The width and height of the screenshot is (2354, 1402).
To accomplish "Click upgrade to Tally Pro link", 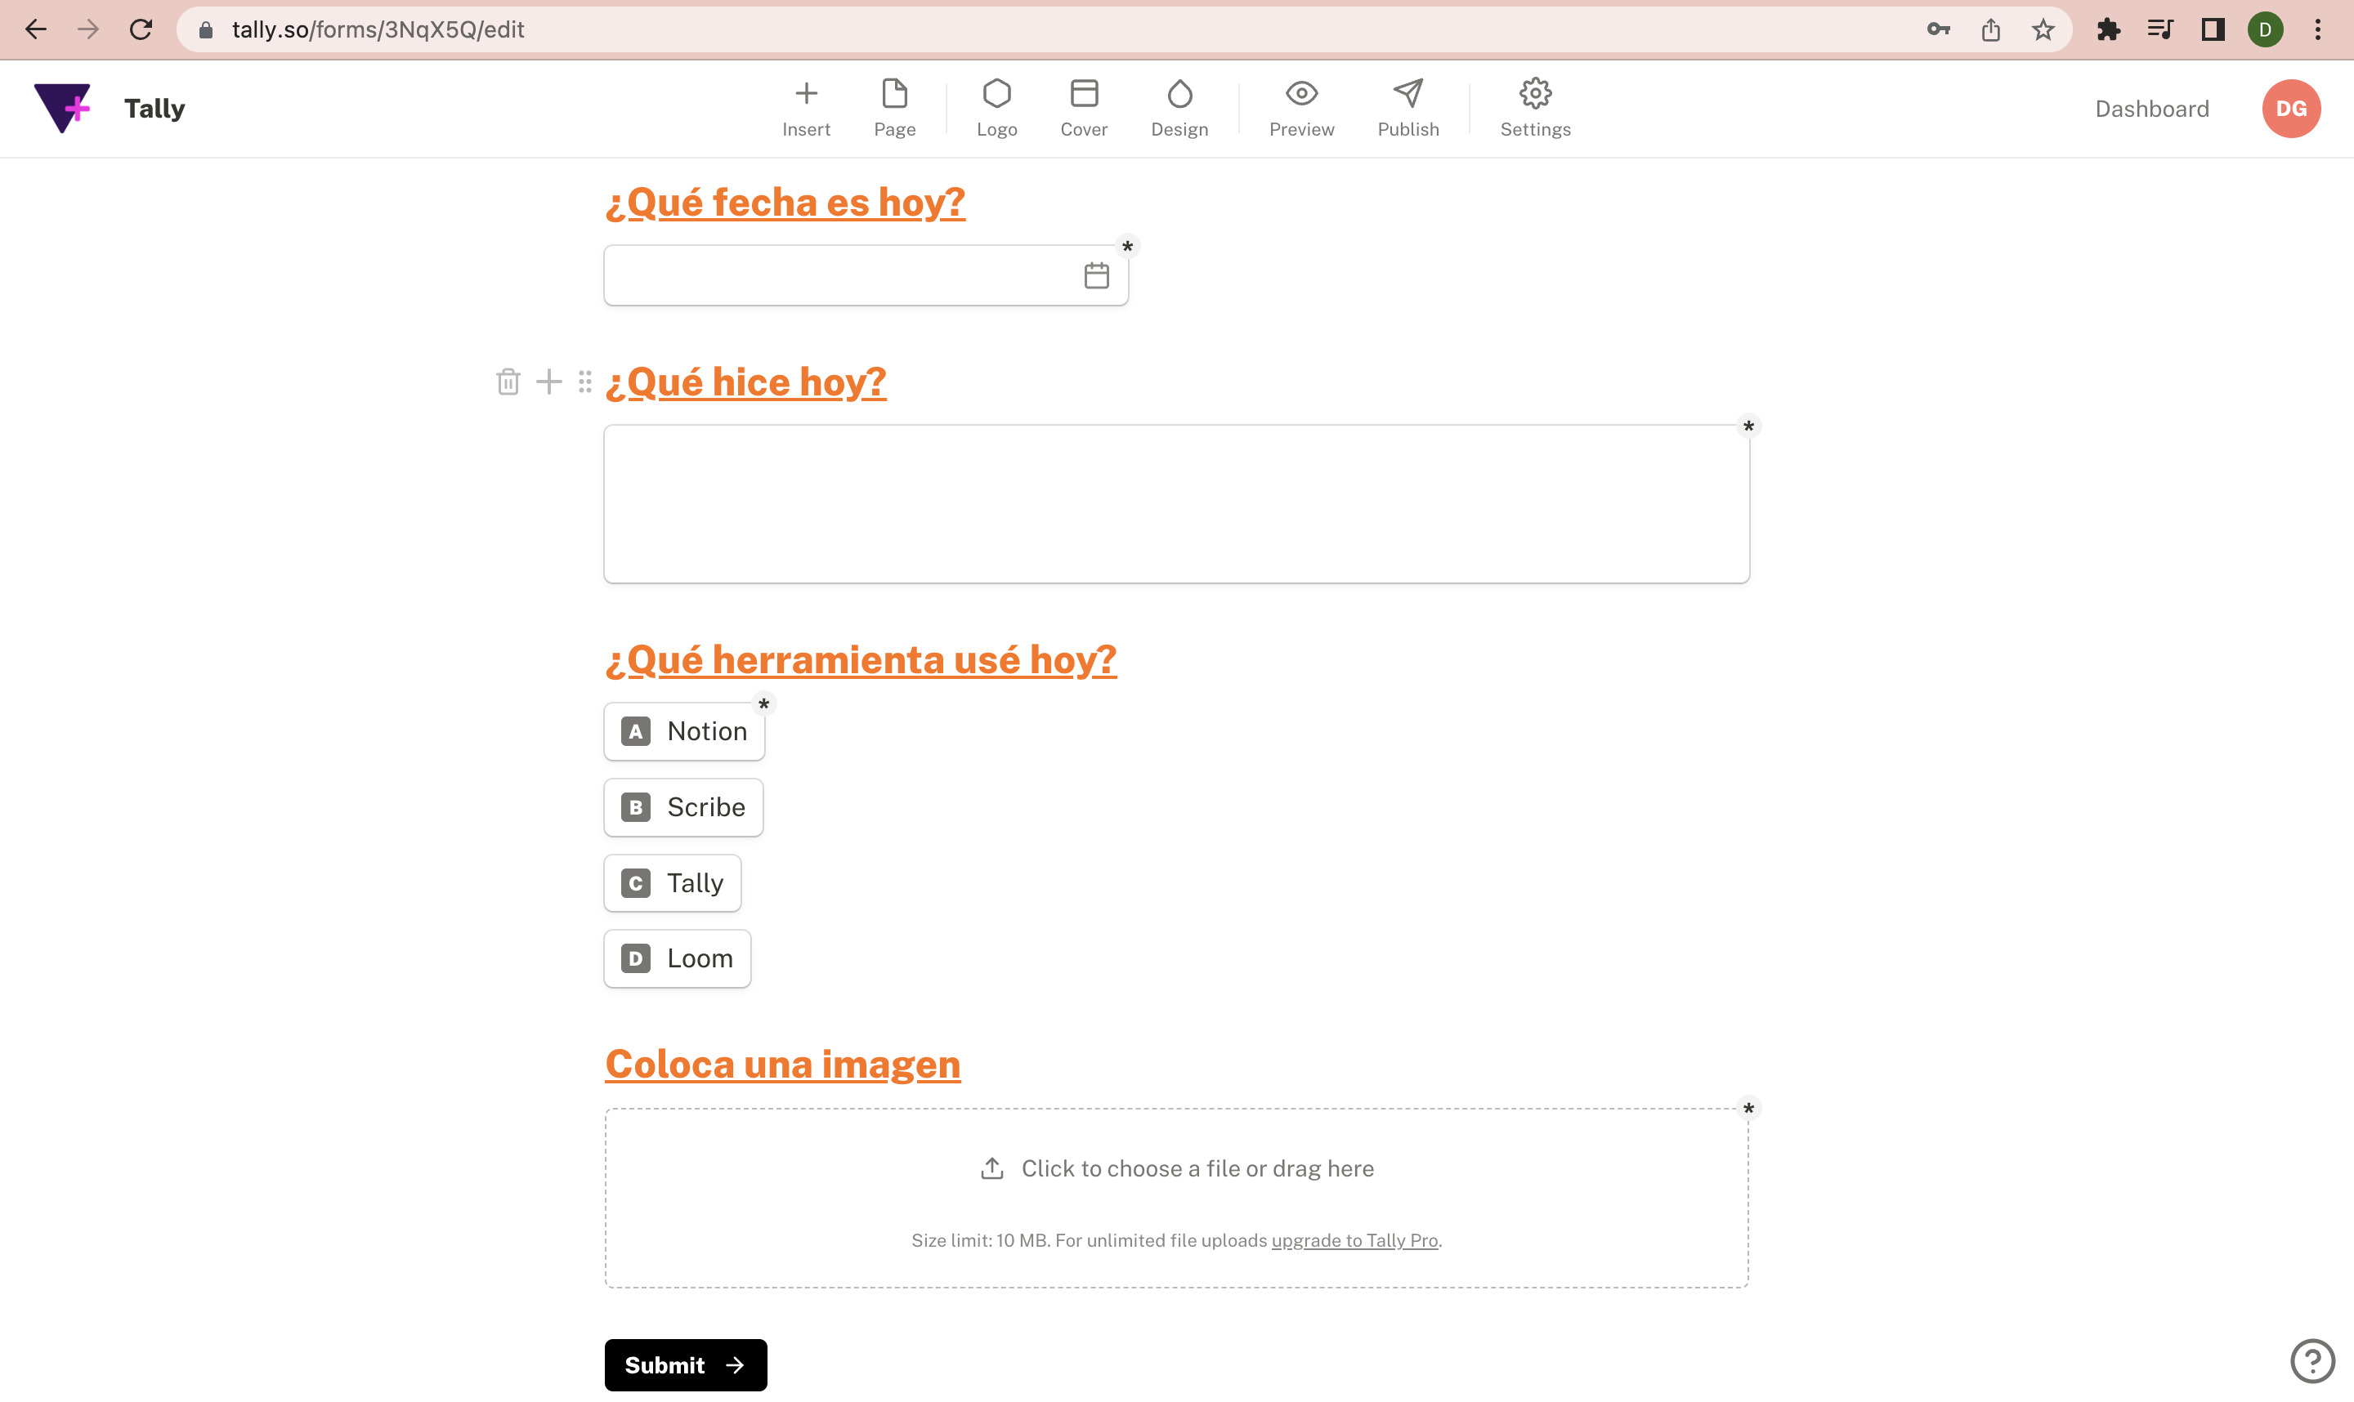I will click(1354, 1240).
